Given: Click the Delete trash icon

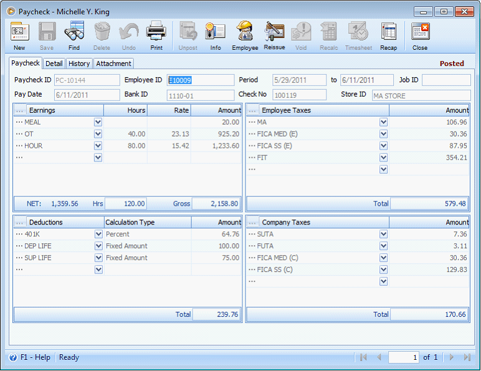Looking at the screenshot, I should (x=102, y=32).
